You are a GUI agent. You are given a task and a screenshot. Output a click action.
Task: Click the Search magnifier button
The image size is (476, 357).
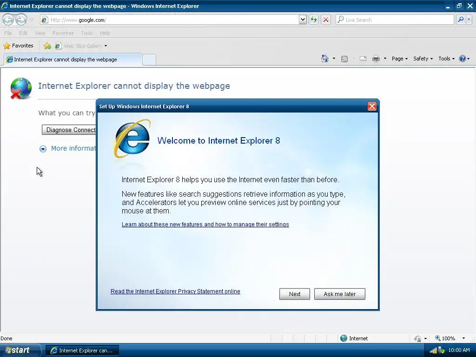click(x=461, y=20)
